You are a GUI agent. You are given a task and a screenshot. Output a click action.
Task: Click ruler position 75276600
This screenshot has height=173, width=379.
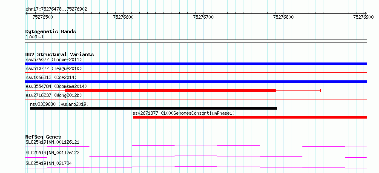(123, 17)
